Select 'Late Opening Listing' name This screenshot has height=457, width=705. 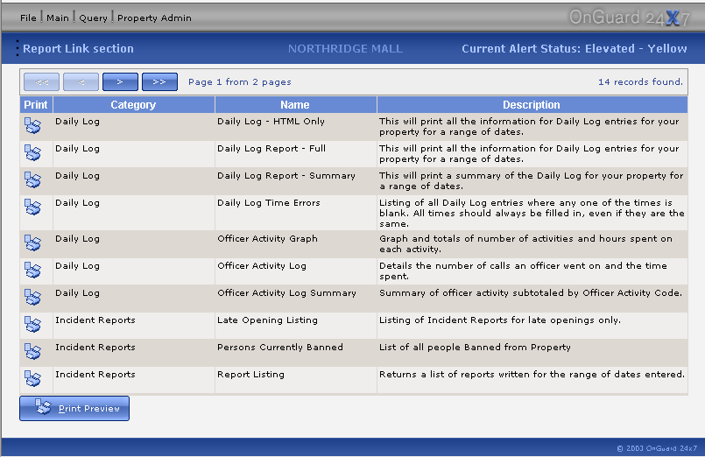click(267, 320)
